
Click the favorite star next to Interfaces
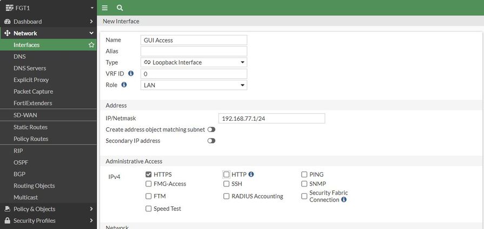tap(91, 45)
